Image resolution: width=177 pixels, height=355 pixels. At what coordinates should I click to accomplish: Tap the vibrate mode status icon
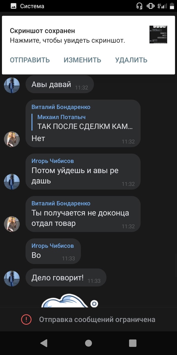[x=150, y=6]
